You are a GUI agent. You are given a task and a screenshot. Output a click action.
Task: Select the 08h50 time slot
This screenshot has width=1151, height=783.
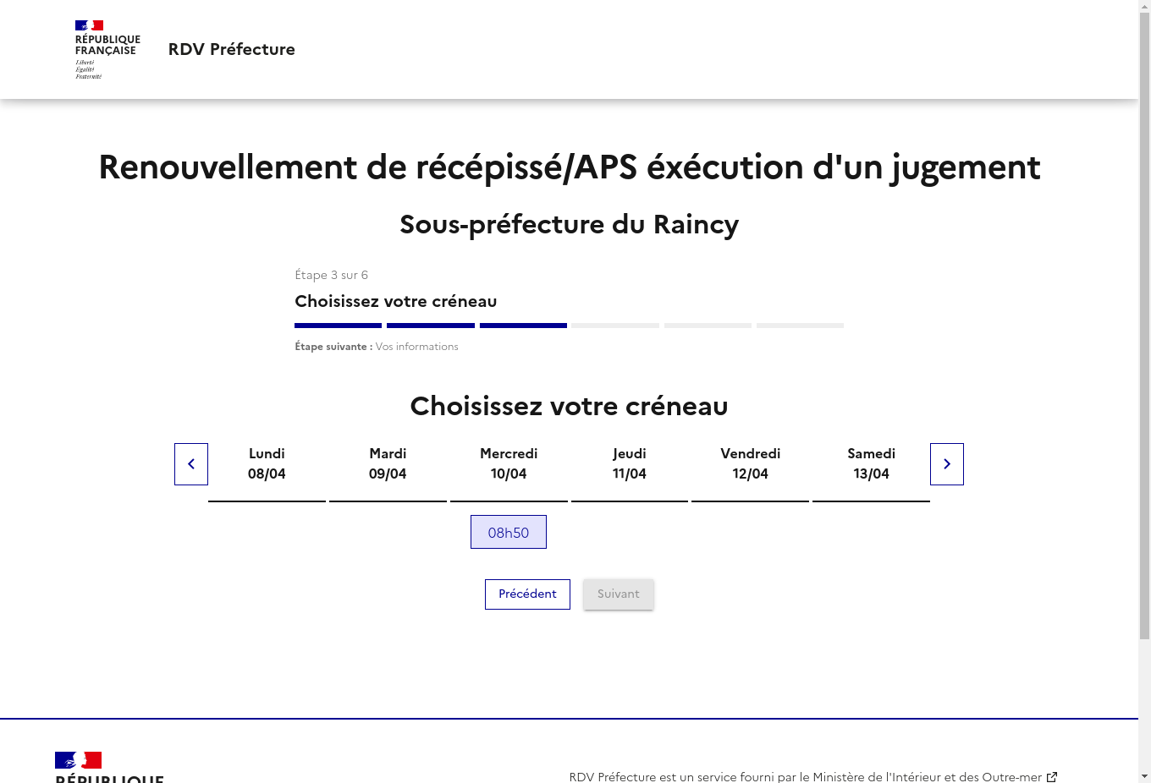coord(509,532)
